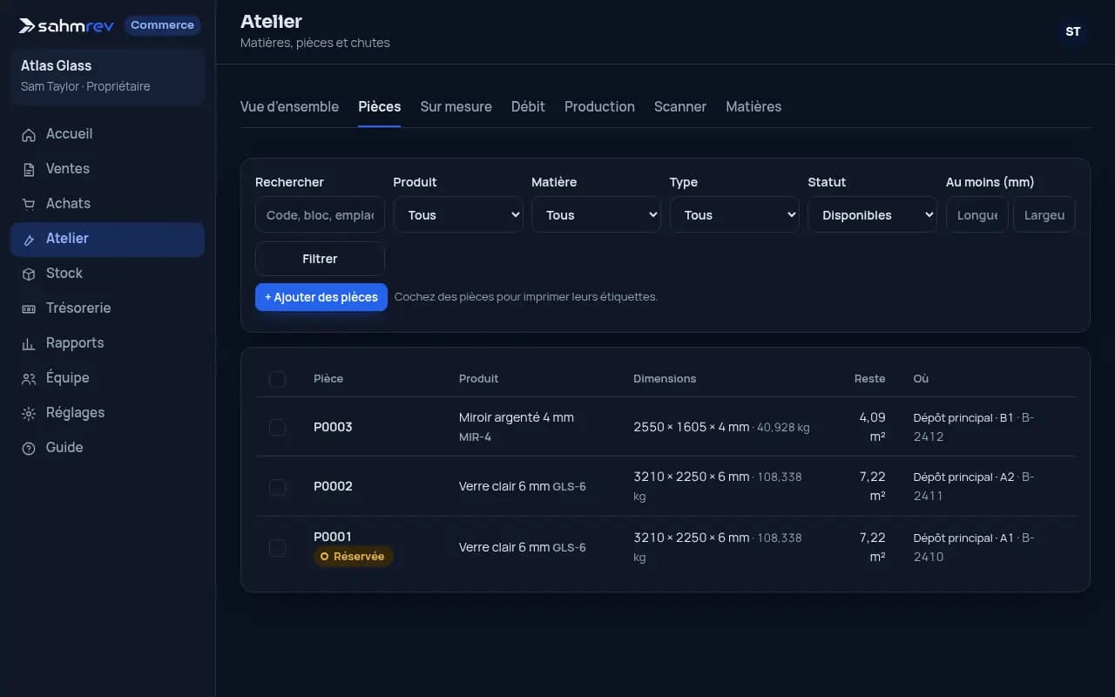Check the box for piece P0001
Screen dimensions: 1115x697
click(277, 547)
